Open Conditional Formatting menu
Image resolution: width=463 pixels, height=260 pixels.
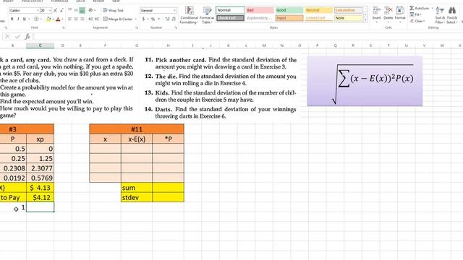pos(189,15)
